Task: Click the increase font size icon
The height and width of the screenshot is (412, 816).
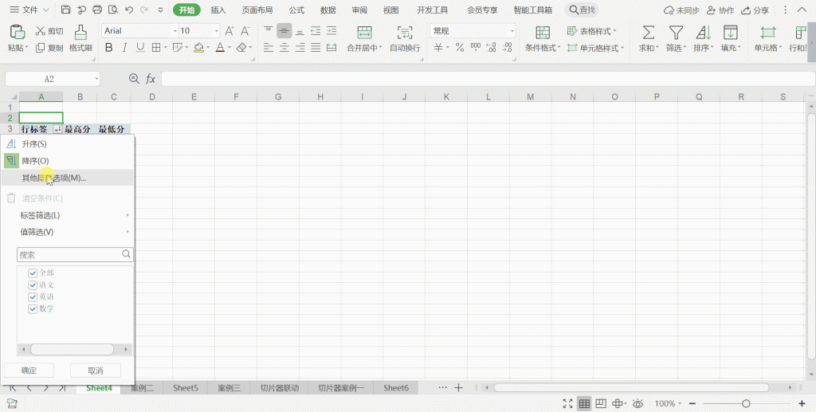Action: tap(229, 31)
